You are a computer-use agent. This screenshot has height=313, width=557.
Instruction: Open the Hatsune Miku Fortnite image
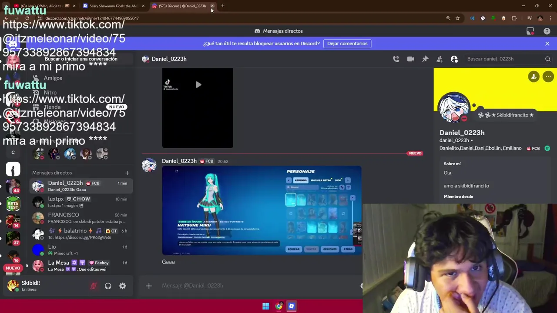coord(262,210)
